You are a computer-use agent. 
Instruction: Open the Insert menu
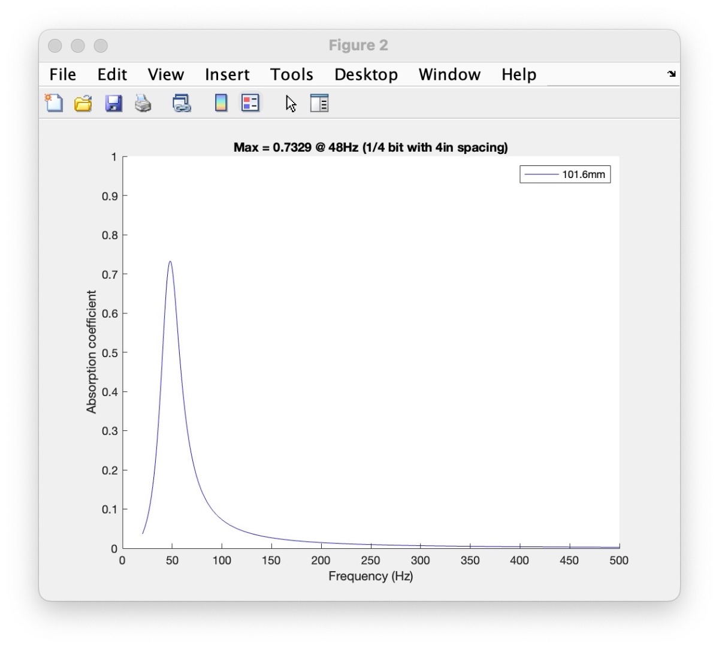pyautogui.click(x=227, y=74)
